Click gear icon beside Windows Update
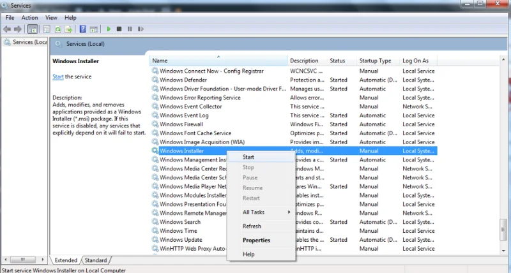Viewport: 511px width, 273px height. [x=155, y=239]
